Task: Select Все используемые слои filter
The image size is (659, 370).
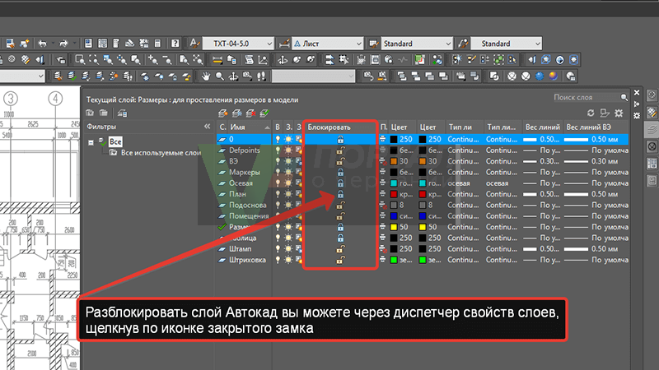Action: coord(161,153)
